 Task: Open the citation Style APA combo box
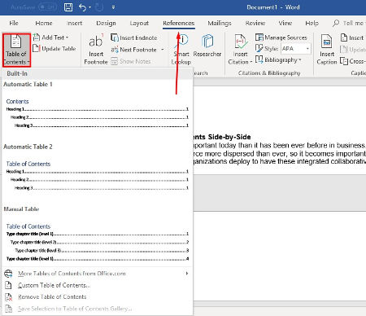tap(295, 49)
